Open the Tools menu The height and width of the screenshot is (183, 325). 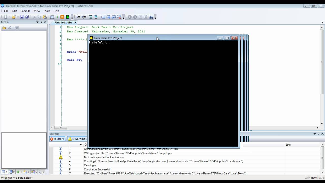[47, 11]
